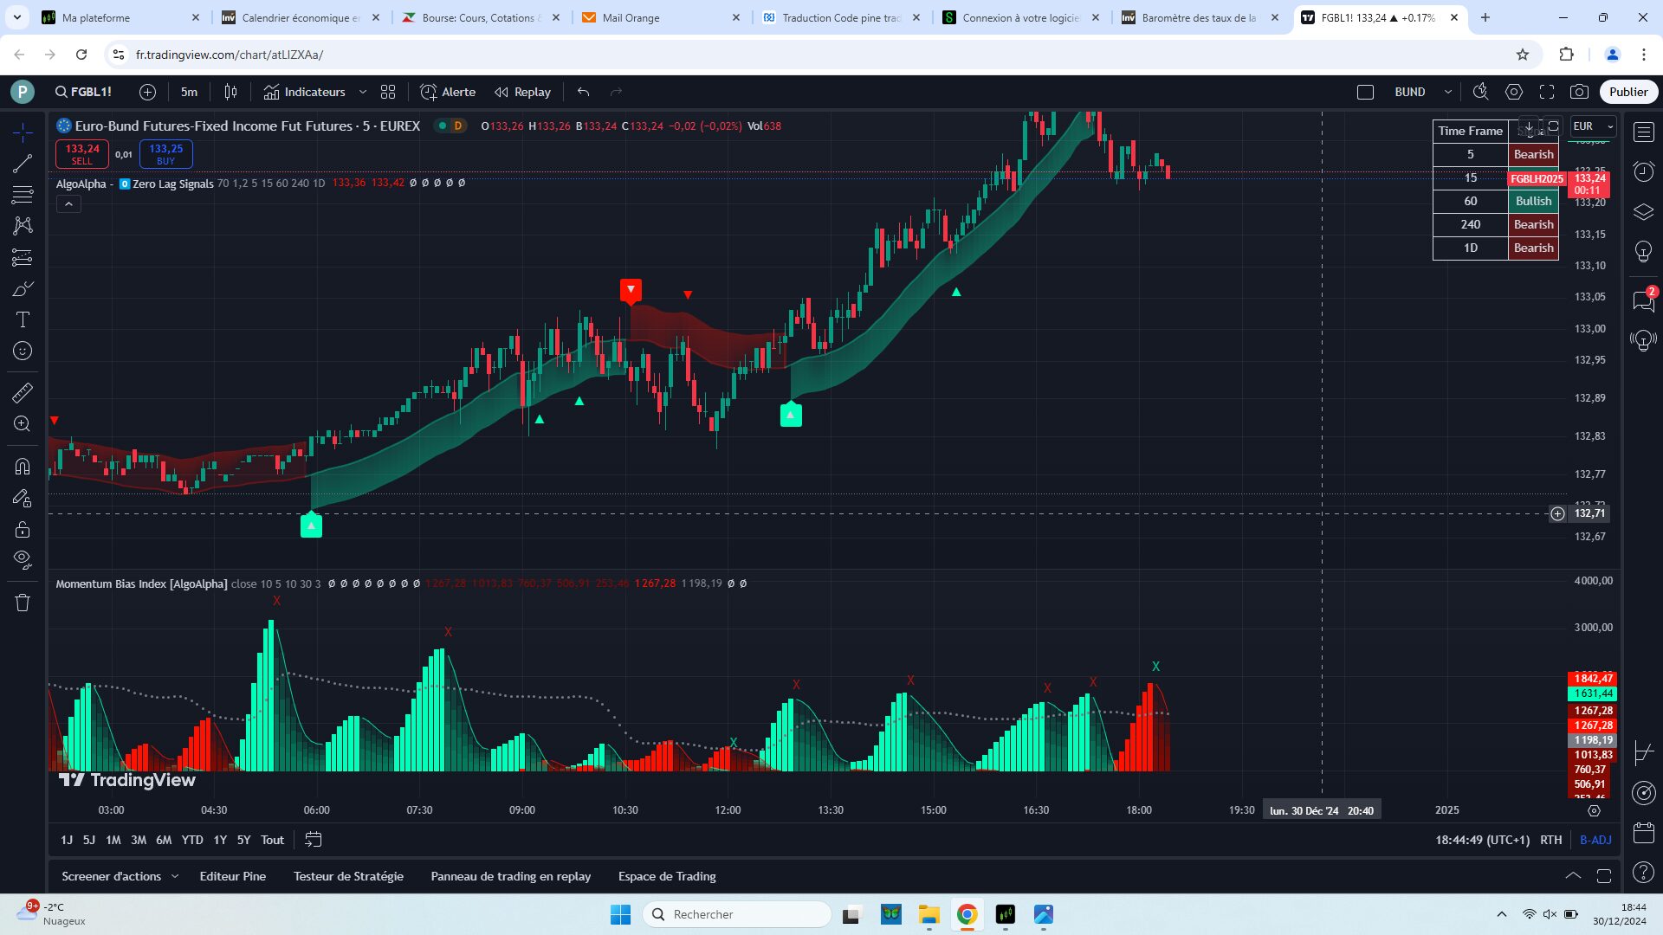Open the candlestick chart type selector
The width and height of the screenshot is (1663, 935).
(230, 92)
